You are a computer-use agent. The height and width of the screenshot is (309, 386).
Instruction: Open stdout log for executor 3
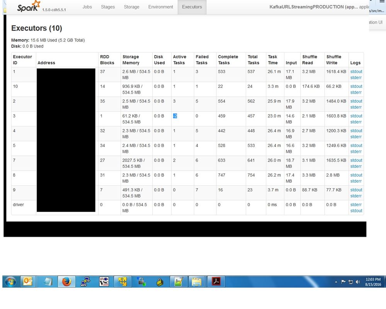[x=356, y=116]
